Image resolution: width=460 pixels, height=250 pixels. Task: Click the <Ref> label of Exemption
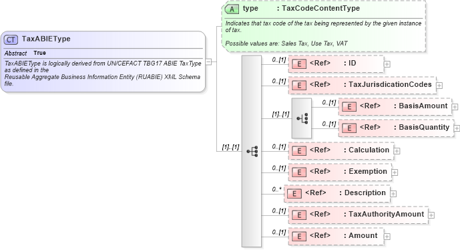tap(320, 172)
